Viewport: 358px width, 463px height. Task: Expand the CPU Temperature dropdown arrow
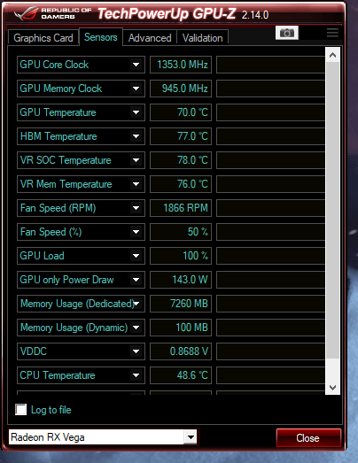136,375
